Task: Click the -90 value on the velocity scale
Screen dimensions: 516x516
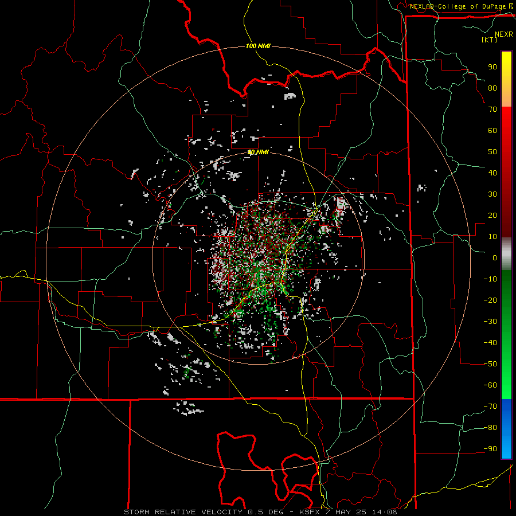Action: [490, 449]
